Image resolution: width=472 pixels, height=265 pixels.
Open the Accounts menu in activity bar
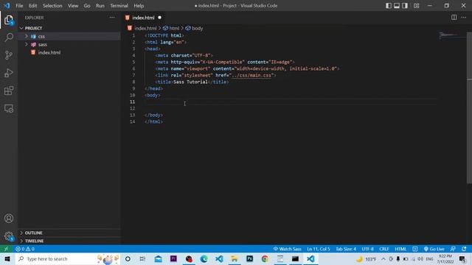pos(9,219)
